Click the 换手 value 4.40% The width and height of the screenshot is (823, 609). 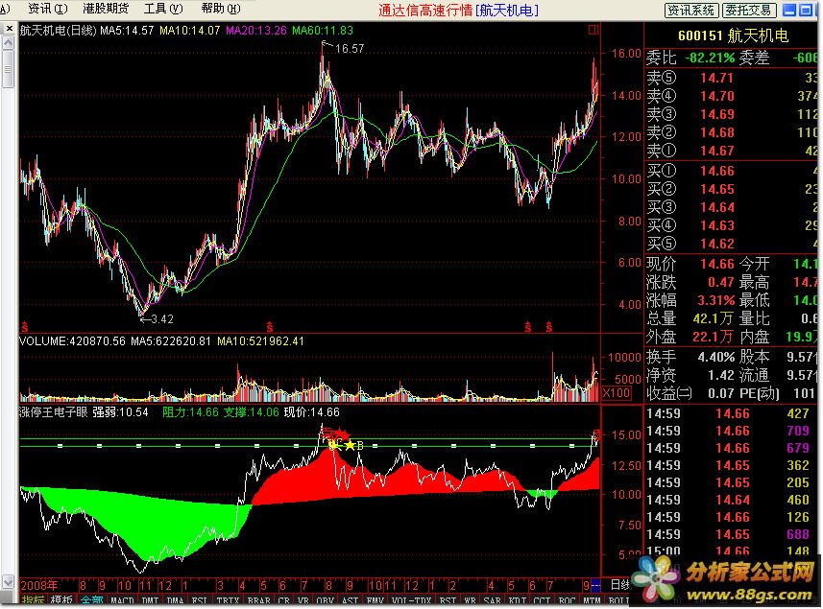tap(716, 358)
